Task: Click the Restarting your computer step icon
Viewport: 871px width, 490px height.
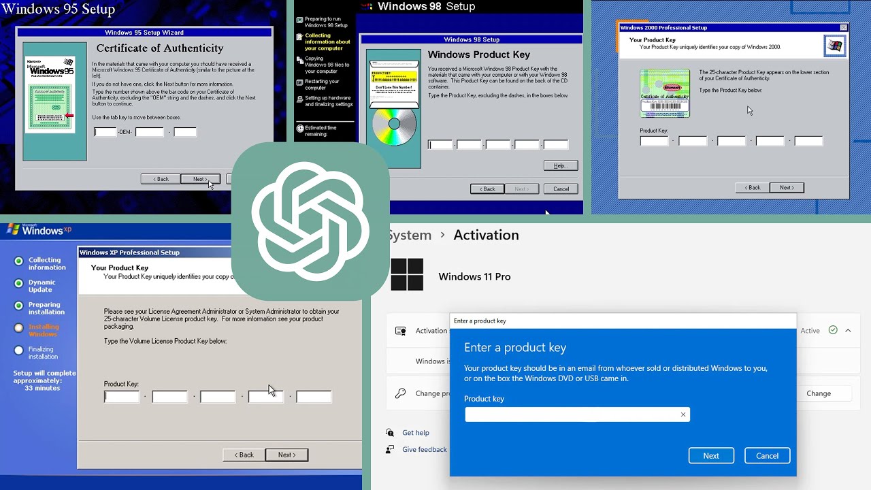Action: coord(300,82)
